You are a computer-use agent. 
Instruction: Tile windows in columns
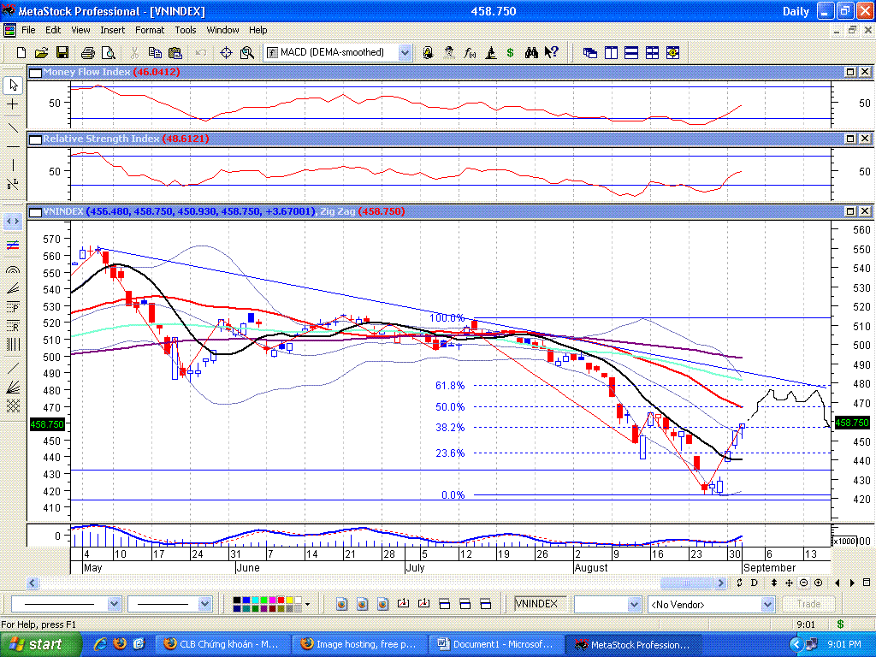pyautogui.click(x=611, y=52)
